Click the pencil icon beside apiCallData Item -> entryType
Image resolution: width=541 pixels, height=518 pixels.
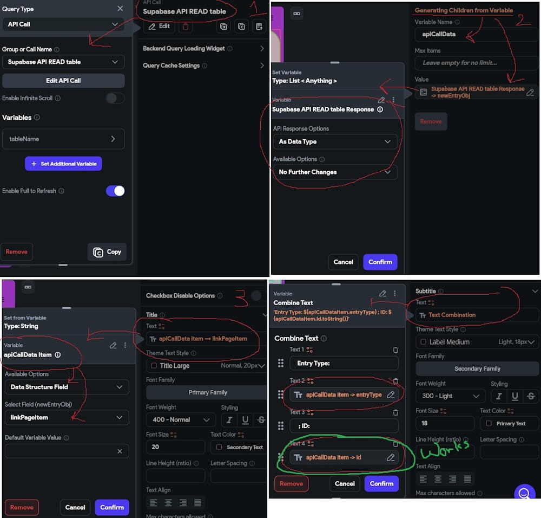coord(391,394)
